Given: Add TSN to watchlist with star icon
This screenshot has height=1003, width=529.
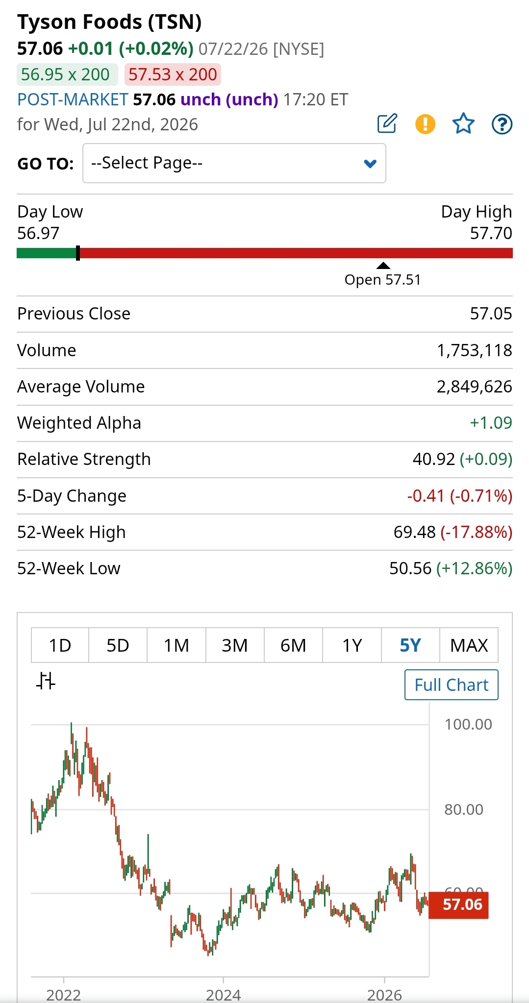Looking at the screenshot, I should tap(463, 123).
